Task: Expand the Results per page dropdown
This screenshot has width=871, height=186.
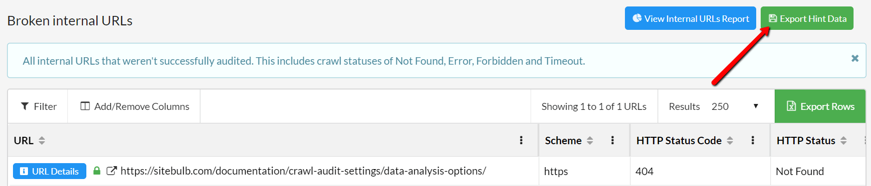Action: [x=735, y=106]
